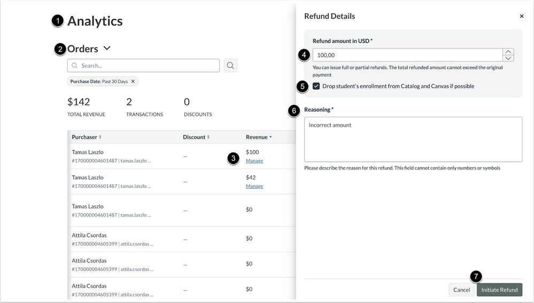This screenshot has width=534, height=303.
Task: Click Manage link under $100 revenue
Action: pos(254,161)
